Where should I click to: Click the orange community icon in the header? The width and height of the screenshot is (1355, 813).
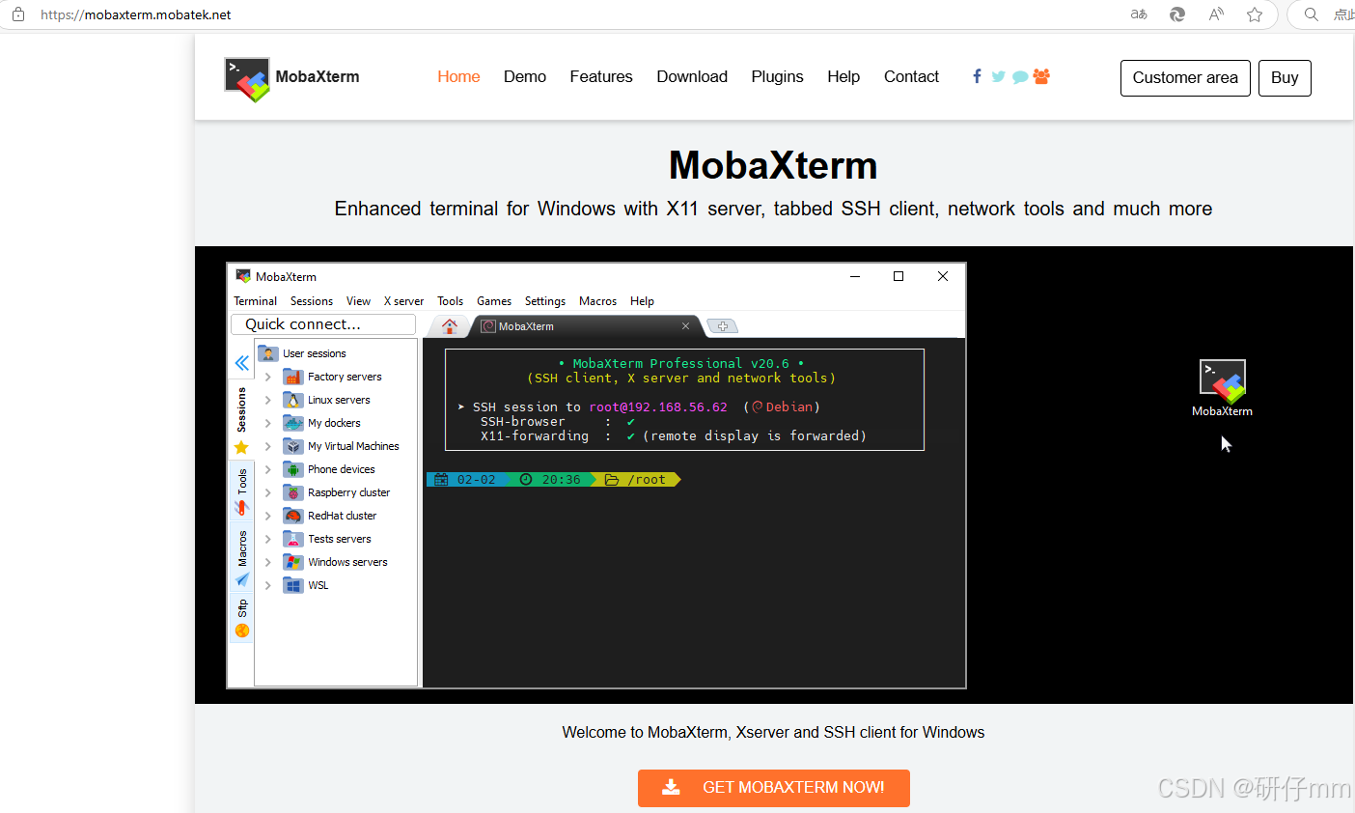pos(1041,76)
